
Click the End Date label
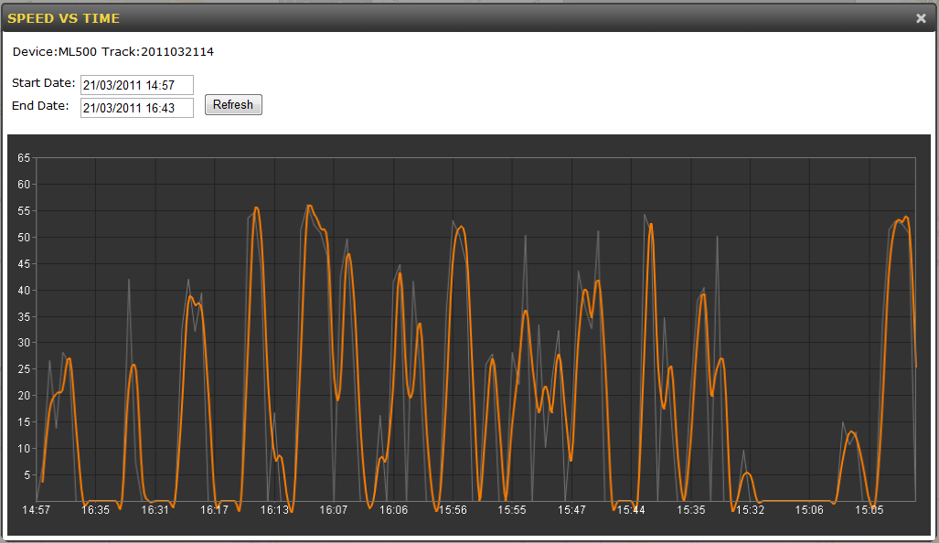point(40,106)
